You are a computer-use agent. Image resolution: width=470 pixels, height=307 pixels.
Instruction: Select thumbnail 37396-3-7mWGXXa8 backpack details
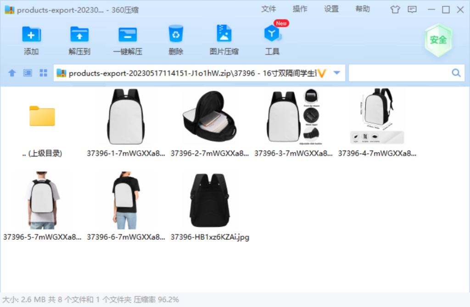coord(293,117)
